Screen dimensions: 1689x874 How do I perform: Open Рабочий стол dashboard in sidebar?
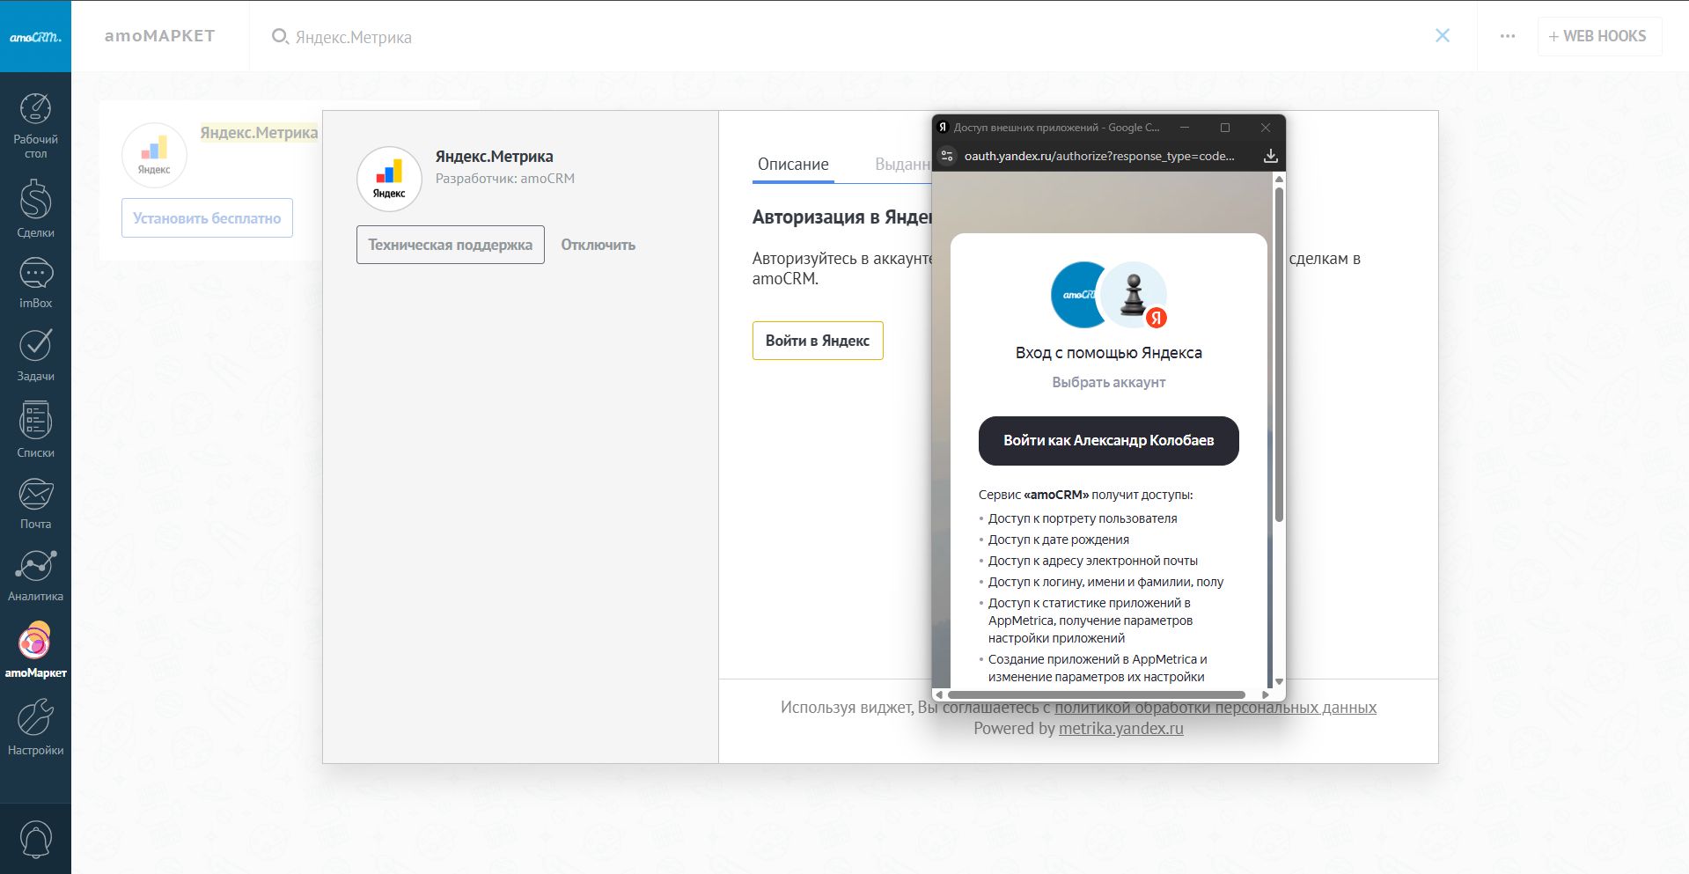pos(35,123)
